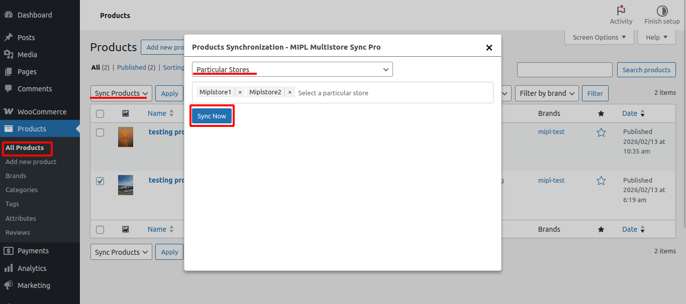Click the Finish setup half-circle icon
This screenshot has width=686, height=304.
662,11
